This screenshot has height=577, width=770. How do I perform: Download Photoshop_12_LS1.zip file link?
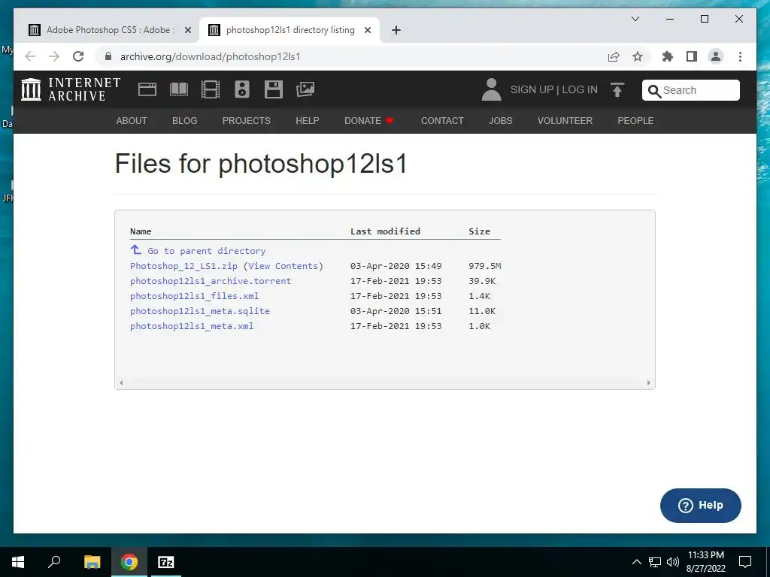click(x=183, y=266)
